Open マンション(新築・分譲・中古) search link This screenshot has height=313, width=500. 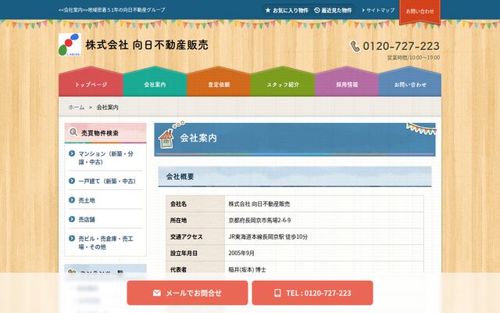105,158
